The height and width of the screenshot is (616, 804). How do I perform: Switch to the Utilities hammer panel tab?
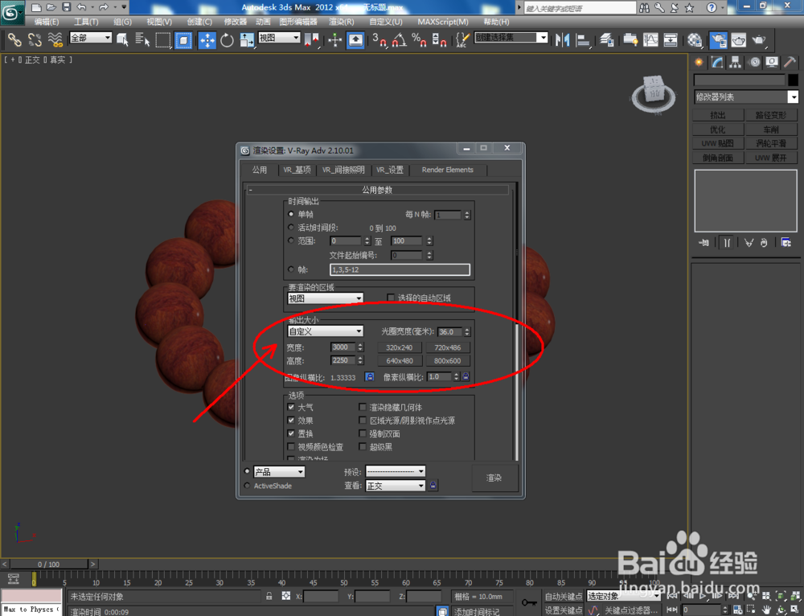(x=790, y=63)
